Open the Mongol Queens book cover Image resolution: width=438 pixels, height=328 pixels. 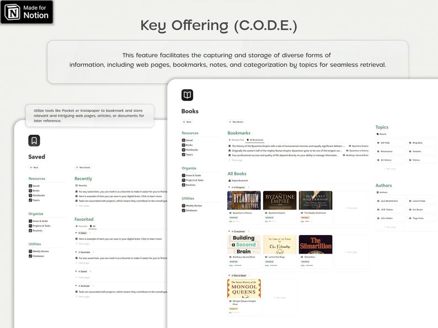point(244,288)
